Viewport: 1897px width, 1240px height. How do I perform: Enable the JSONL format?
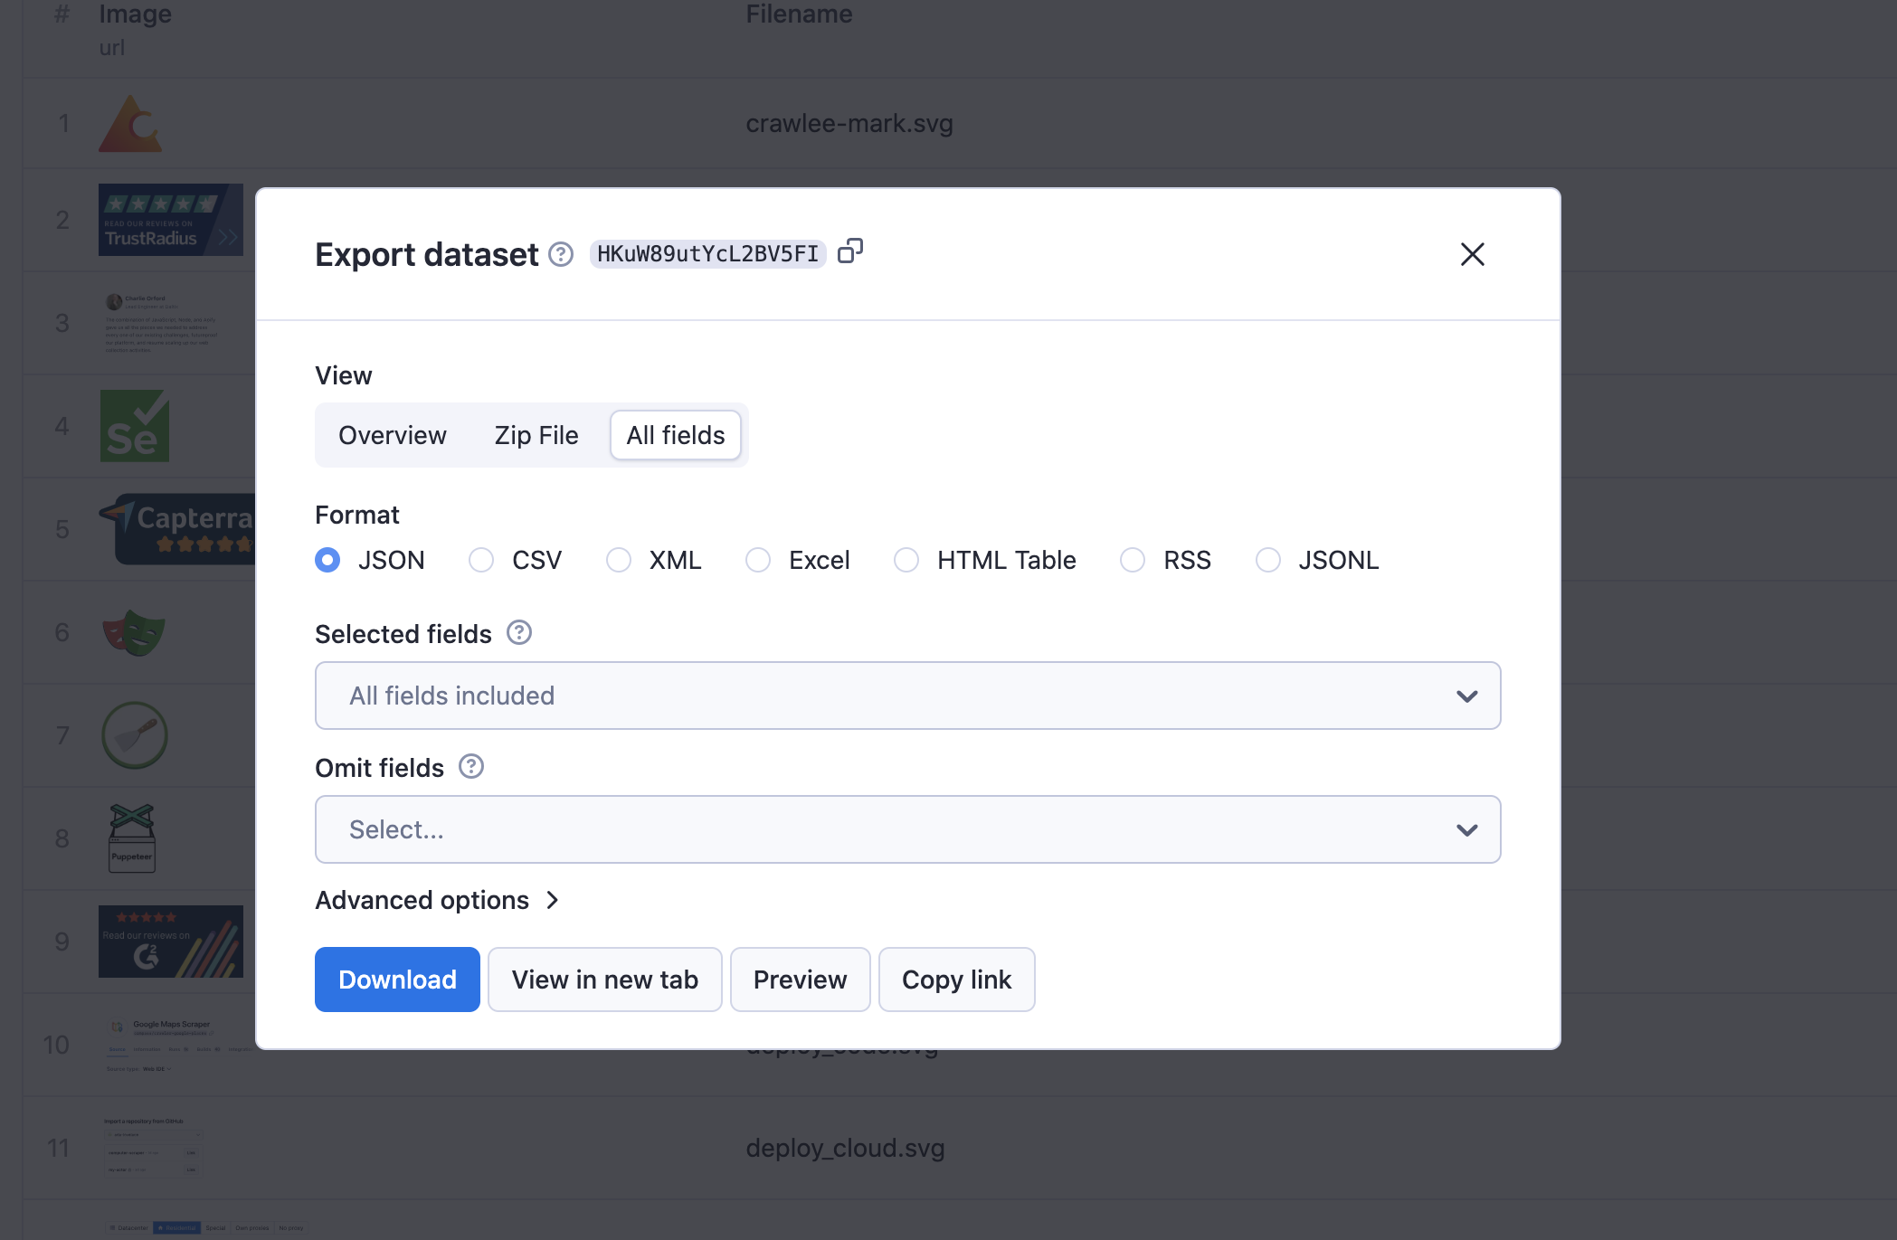tap(1267, 560)
